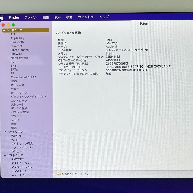Select アクセシビリティ in the sidebar
This screenshot has height=193, width=193.
tap(22, 163)
